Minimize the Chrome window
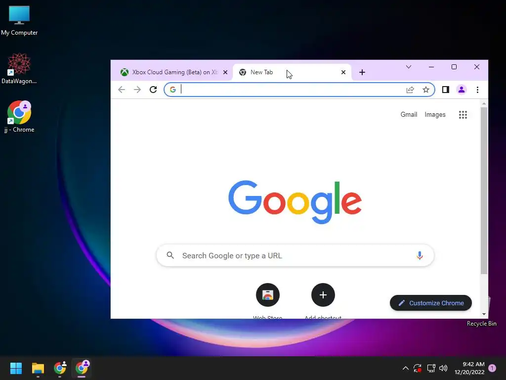Viewport: 506px width, 380px height. (x=431, y=67)
